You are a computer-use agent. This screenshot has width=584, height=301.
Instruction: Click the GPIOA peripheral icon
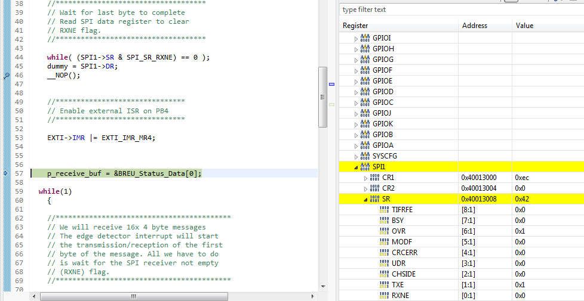(365, 145)
